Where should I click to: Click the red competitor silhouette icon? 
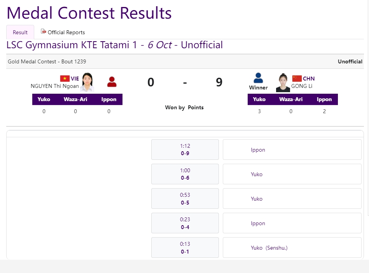click(x=112, y=82)
